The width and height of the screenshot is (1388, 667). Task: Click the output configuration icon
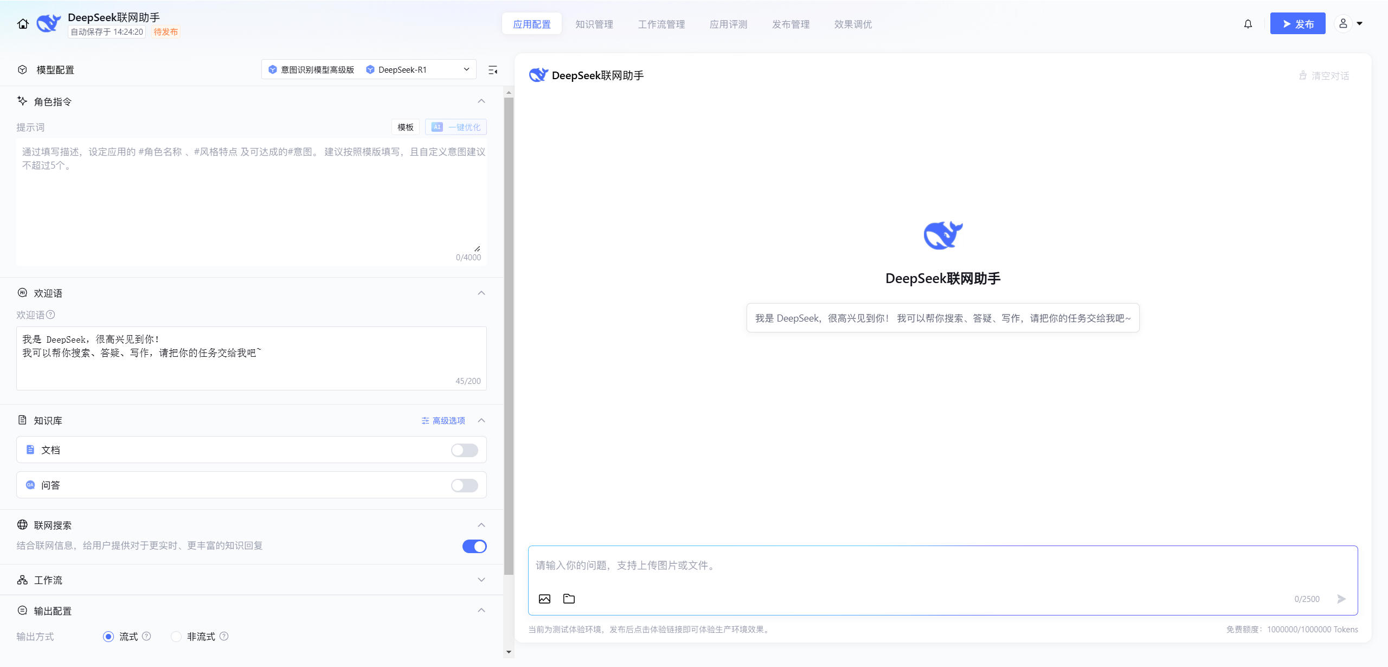[22, 611]
